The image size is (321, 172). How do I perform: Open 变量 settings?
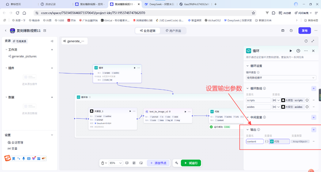coord(13,148)
